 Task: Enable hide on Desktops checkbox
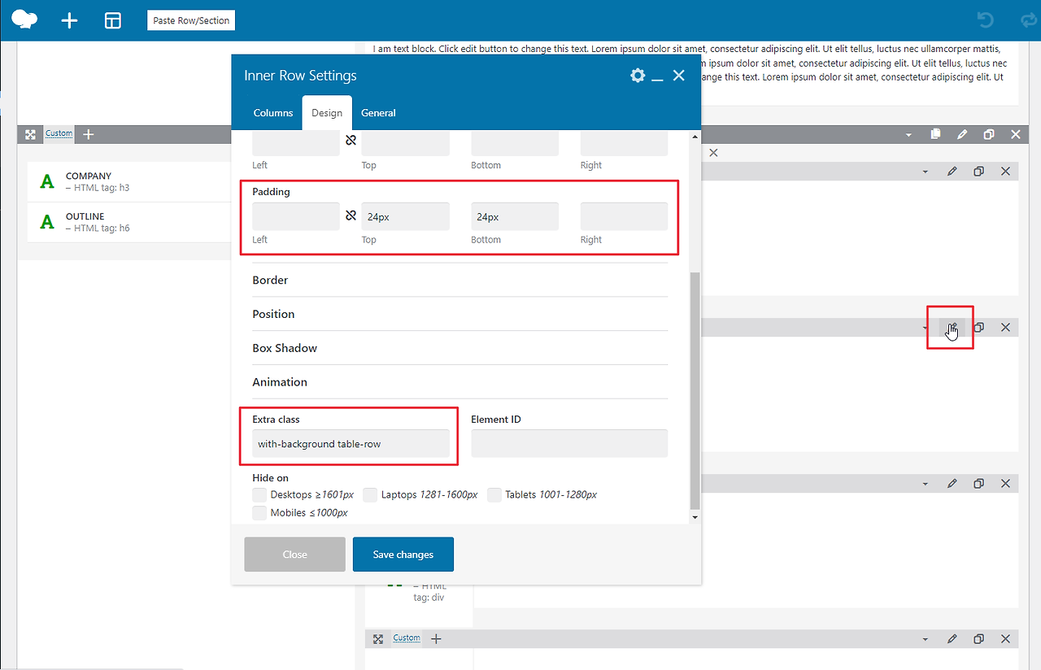[259, 494]
